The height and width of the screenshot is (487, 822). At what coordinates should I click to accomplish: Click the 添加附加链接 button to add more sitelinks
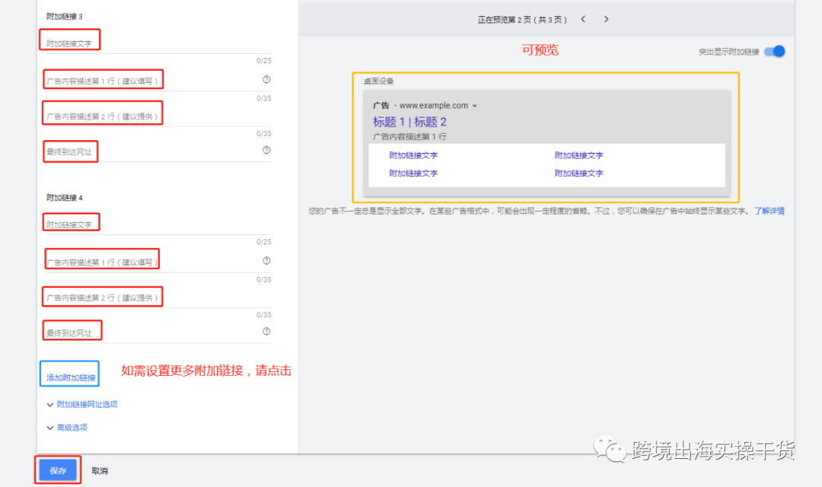pos(69,374)
